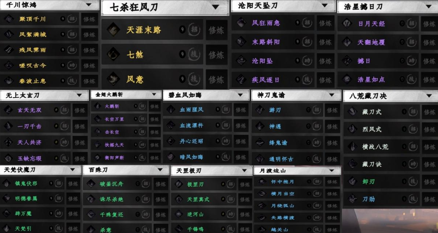Select the circular 丹心还昭 skill icon
This screenshot has width=438, height=233.
tap(171, 141)
